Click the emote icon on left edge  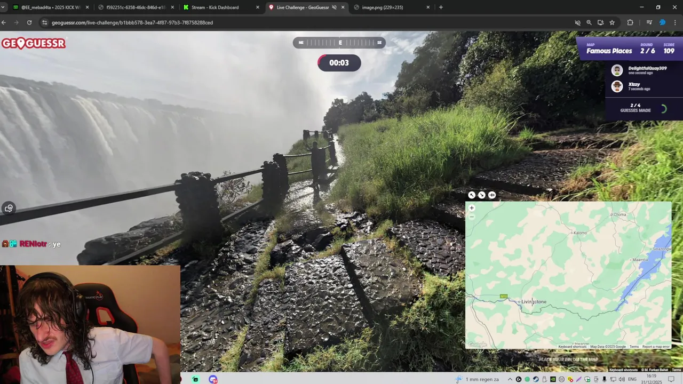click(x=9, y=208)
